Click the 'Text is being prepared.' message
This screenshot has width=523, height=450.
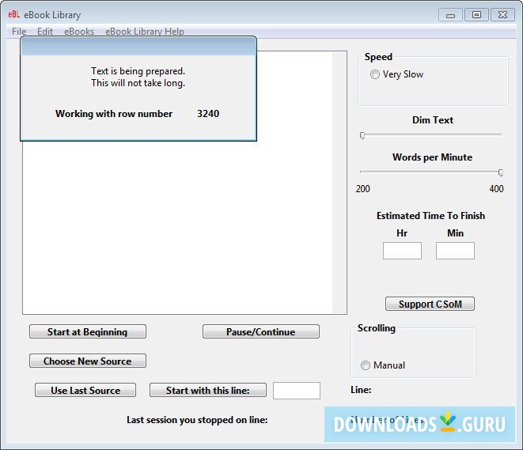tap(138, 71)
